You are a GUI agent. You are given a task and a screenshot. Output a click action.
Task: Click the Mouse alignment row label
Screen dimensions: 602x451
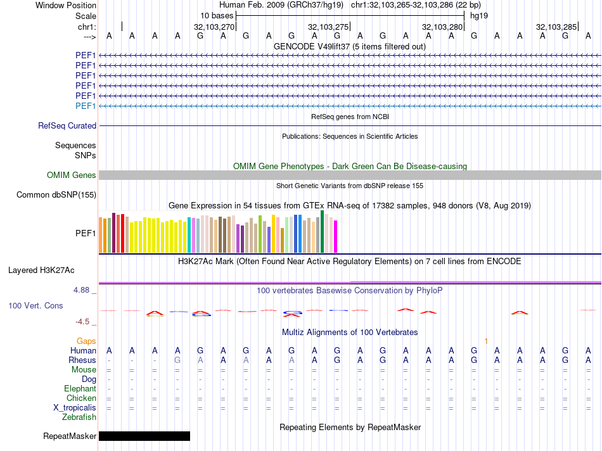(x=84, y=370)
